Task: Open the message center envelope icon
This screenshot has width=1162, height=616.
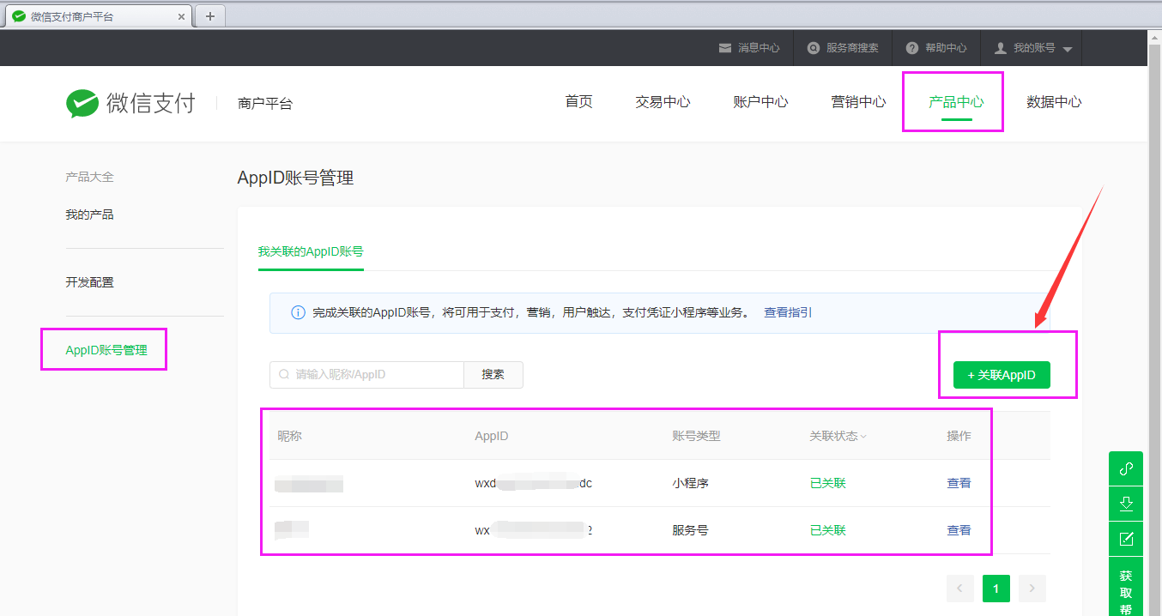Action: click(725, 48)
